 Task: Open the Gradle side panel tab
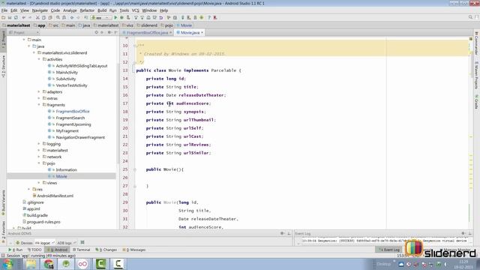point(476,102)
